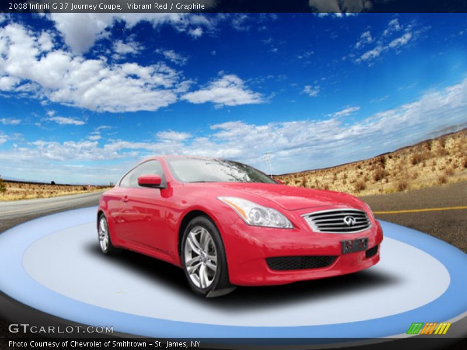Viewport: 467px width, 350px height.
Task: Click the green-orange-yellow GTcarlot logo icon
Action: pyautogui.click(x=429, y=328)
